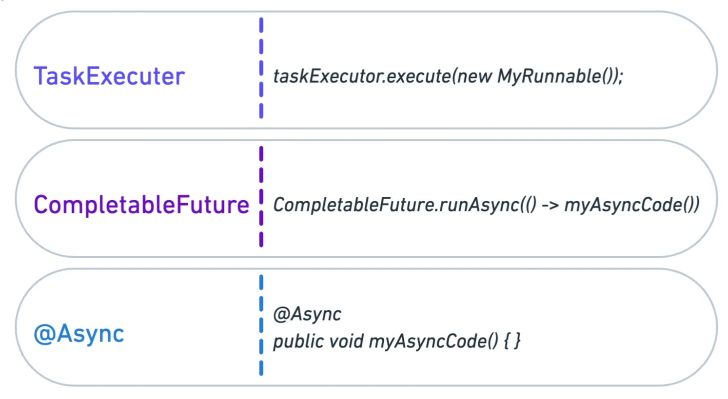Click the public keyword in method declaration
728x399 pixels.
coord(298,342)
